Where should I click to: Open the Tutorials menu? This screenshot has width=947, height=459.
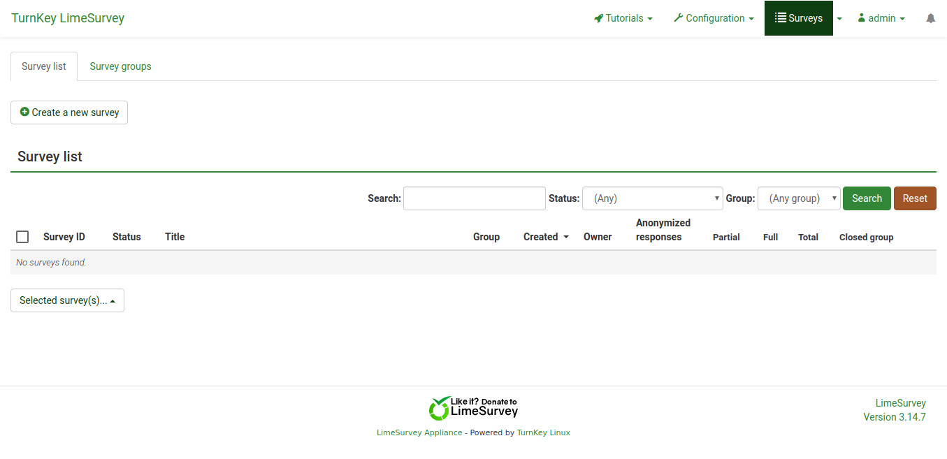click(x=623, y=19)
